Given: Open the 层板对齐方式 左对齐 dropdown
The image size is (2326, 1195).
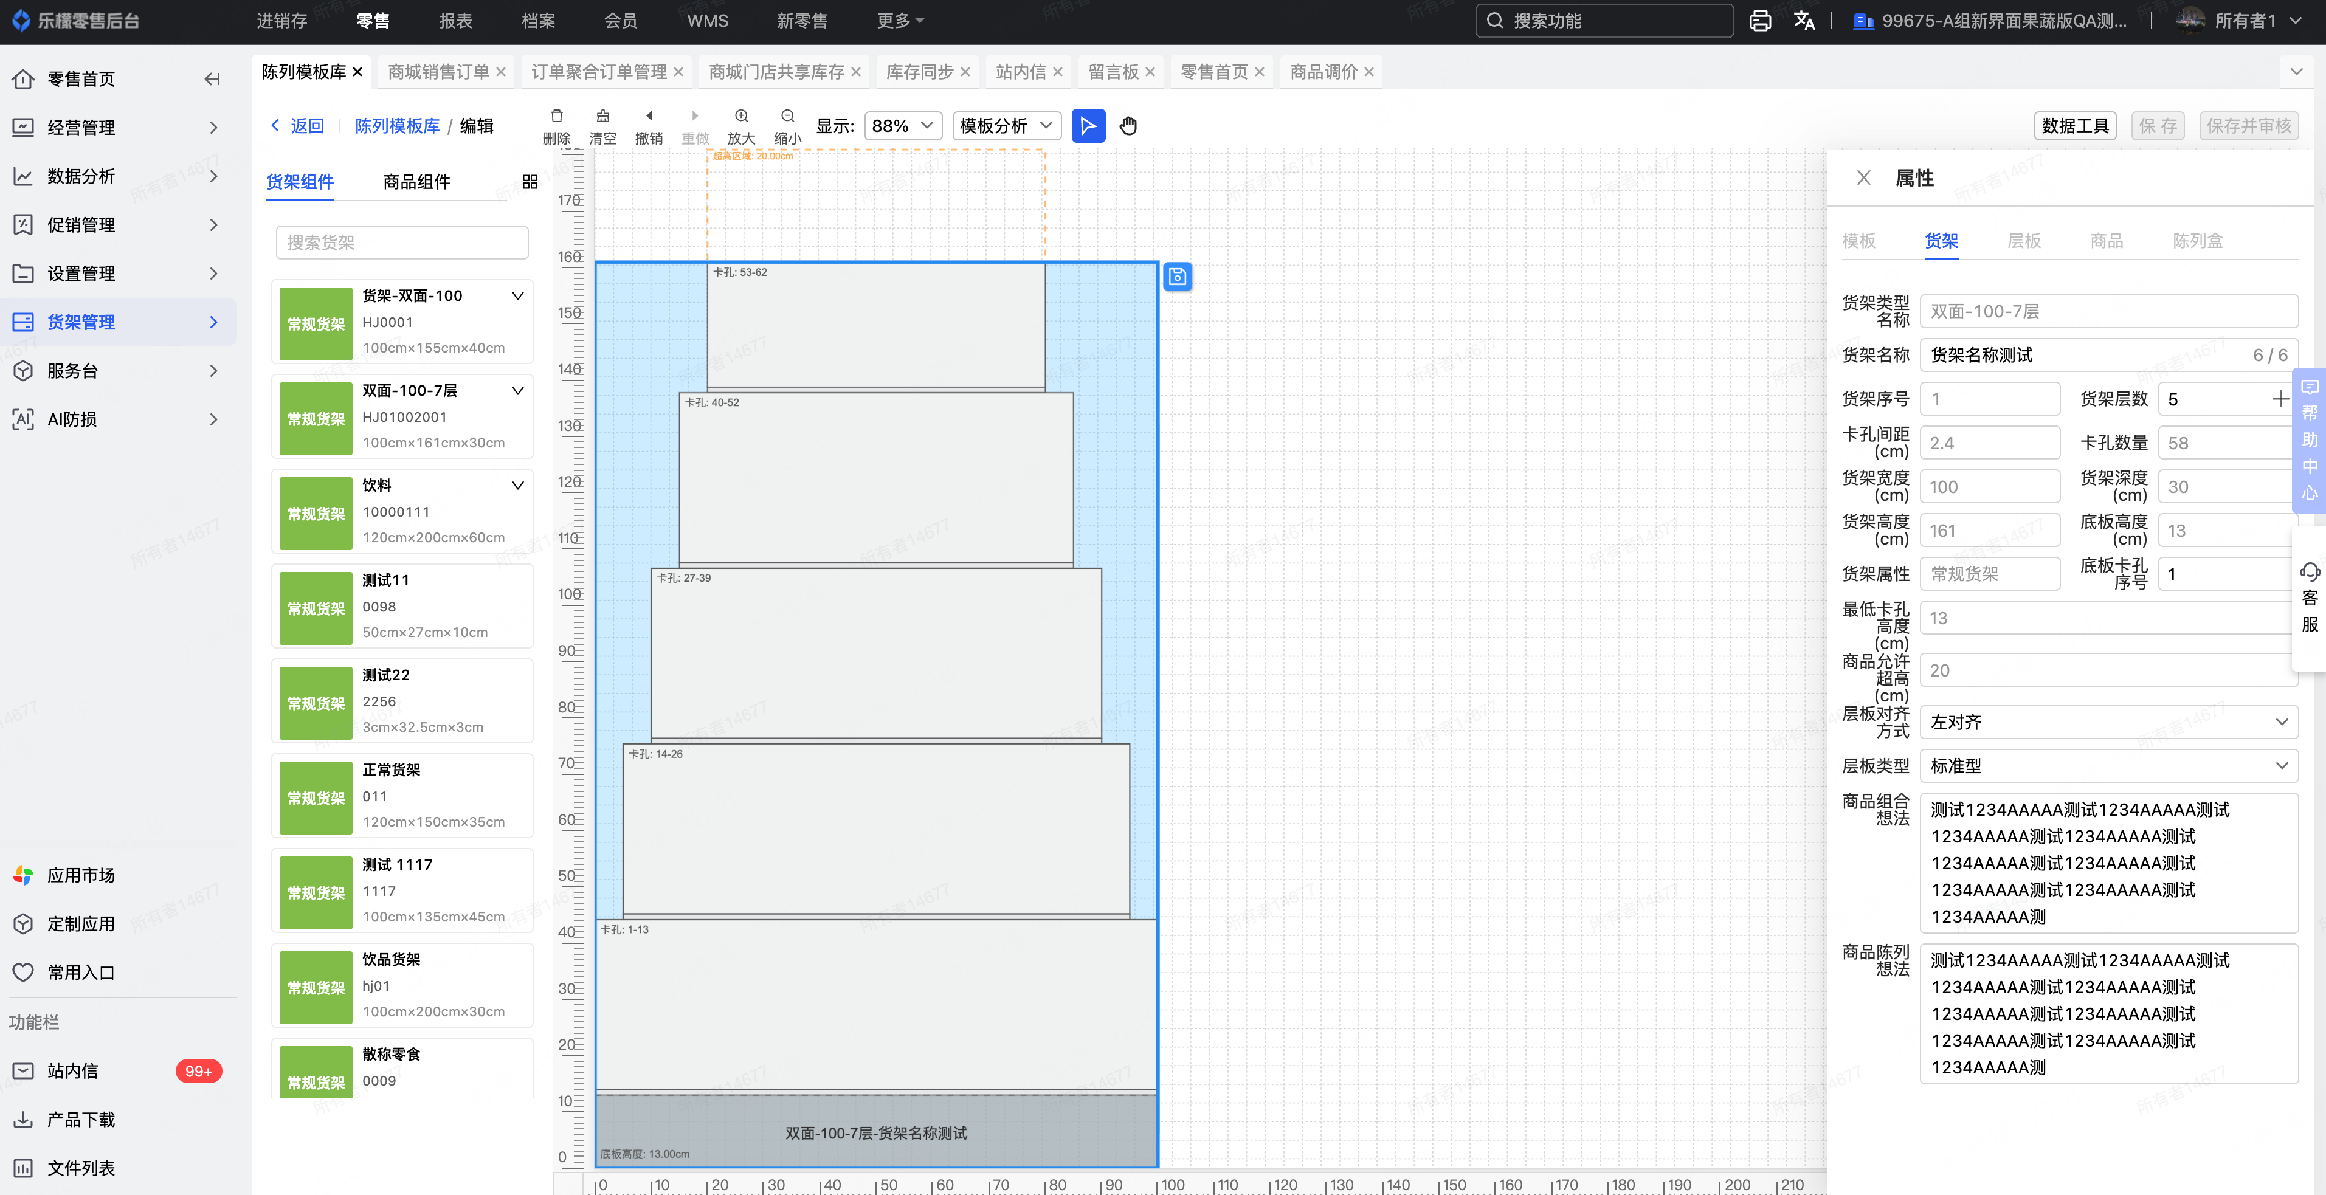Looking at the screenshot, I should [2108, 722].
